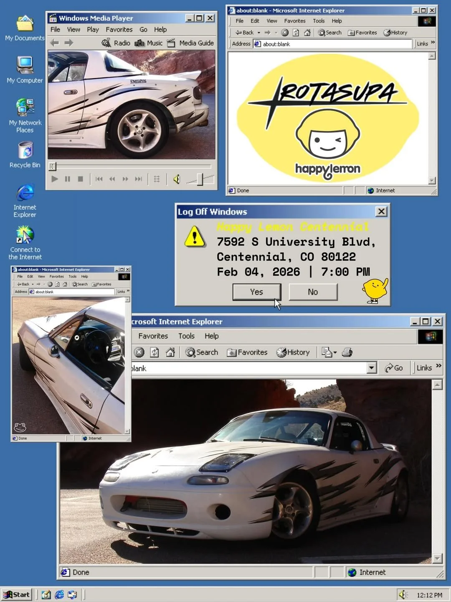Open Radio in Windows Media Player
This screenshot has width=451, height=602.
click(116, 43)
